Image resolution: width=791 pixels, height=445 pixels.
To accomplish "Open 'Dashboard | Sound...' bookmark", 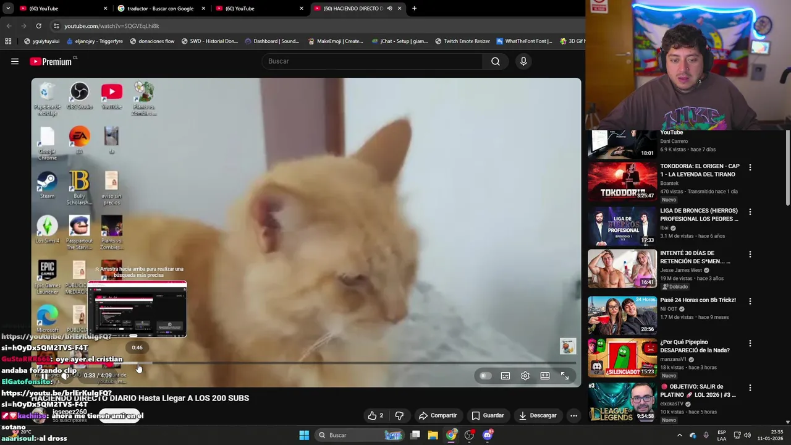I will [272, 41].
